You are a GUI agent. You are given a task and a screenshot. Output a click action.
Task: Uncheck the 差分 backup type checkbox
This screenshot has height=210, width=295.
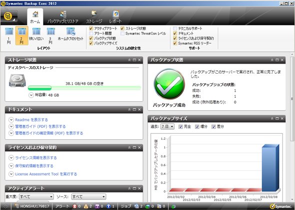(x=213, y=127)
